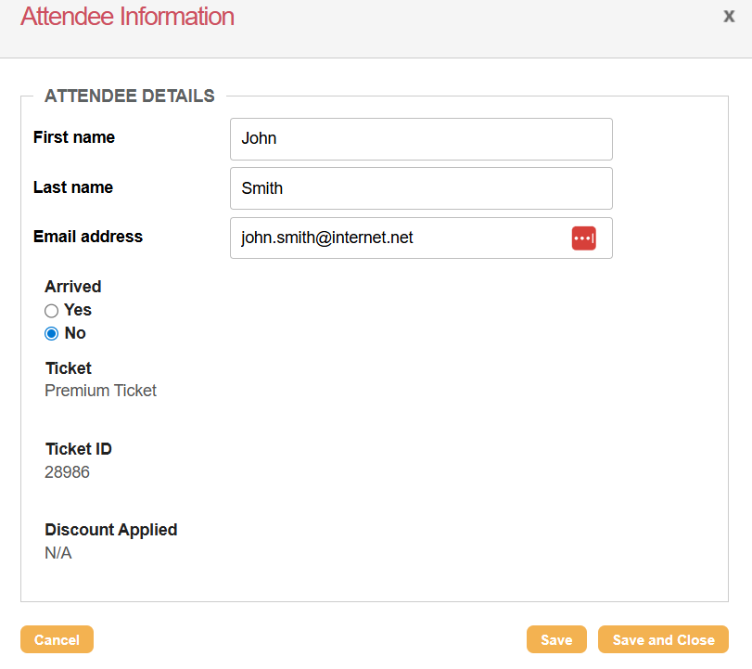Viewport: 752px width, 669px height.
Task: Click the Email address label
Action: coord(88,237)
